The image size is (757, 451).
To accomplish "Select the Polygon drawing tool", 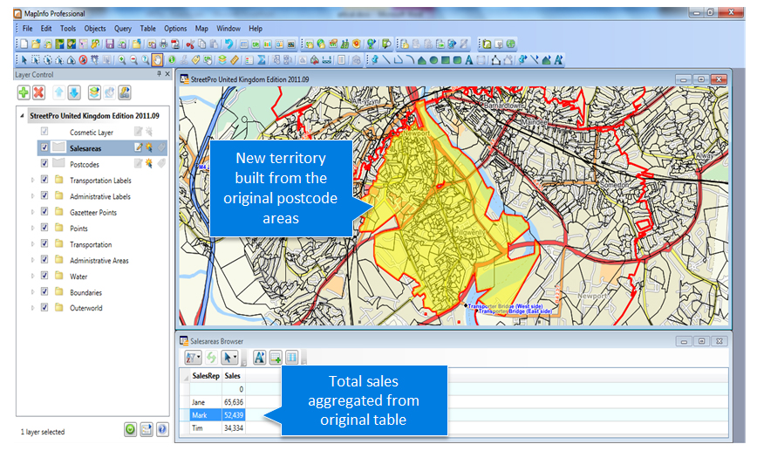I will point(422,60).
